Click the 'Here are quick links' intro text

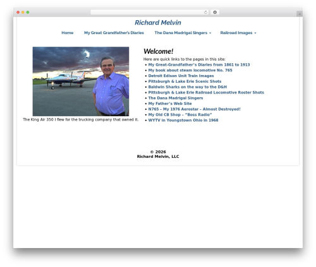(x=185, y=59)
